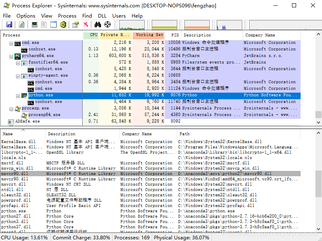Collapse the pycharm64.exe process tree
The image size is (322, 241).
point(12,56)
